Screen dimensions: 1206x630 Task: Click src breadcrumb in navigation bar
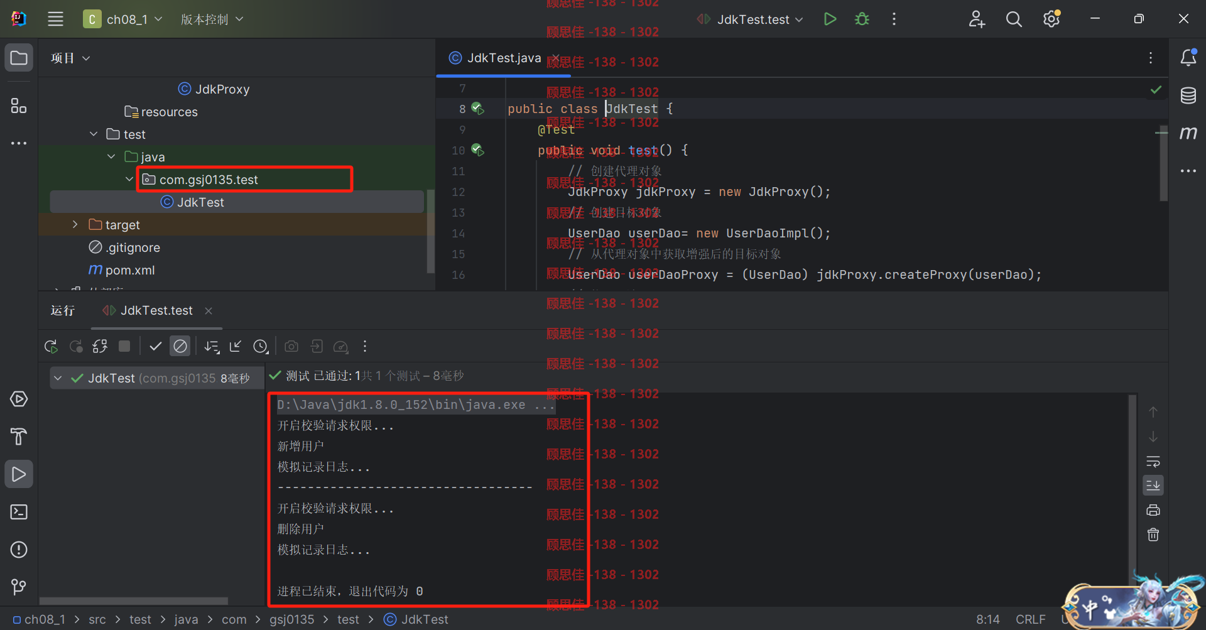97,619
